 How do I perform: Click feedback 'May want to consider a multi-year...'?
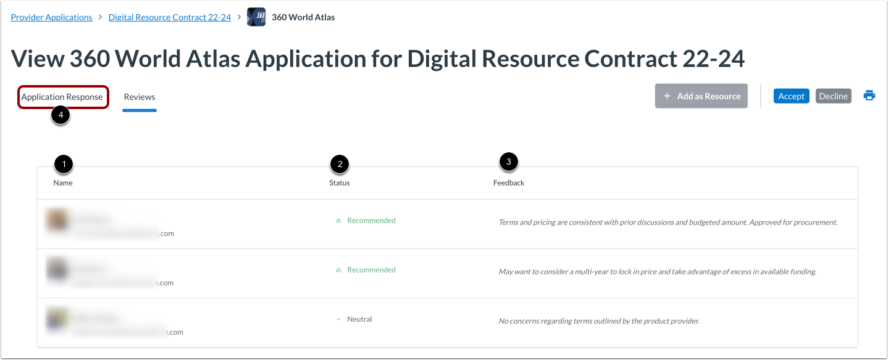pos(658,272)
